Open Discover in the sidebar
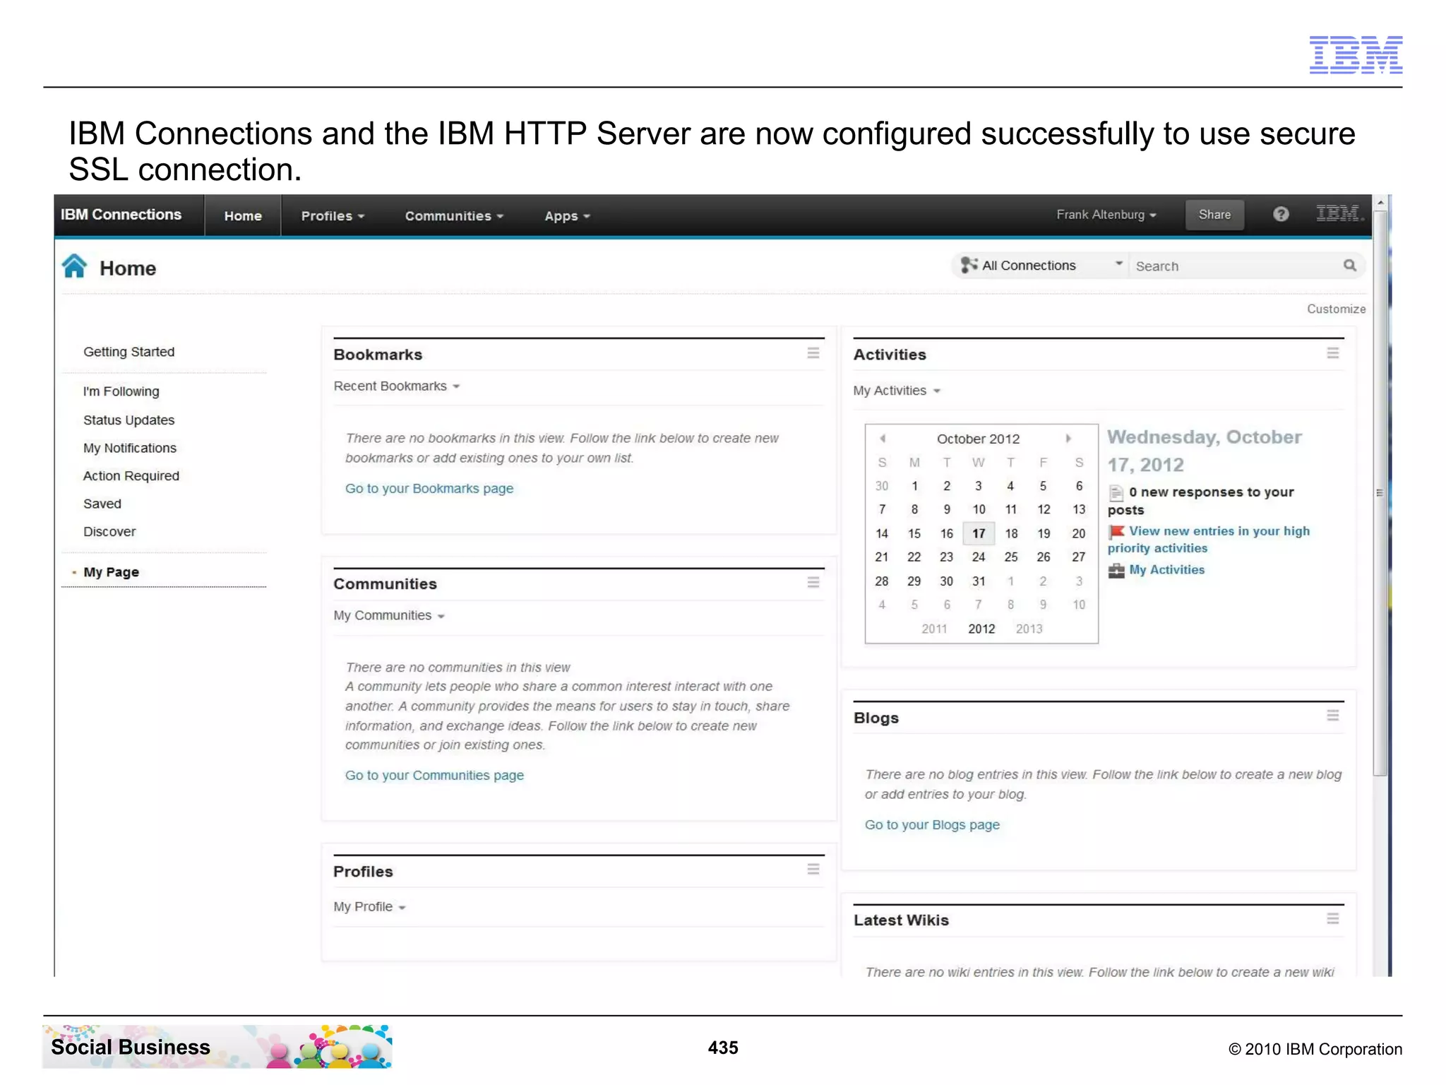This screenshot has height=1085, width=1446. 109,532
